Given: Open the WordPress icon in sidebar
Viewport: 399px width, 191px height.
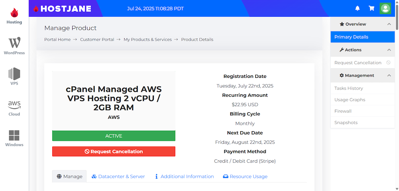Looking at the screenshot, I should point(14,43).
